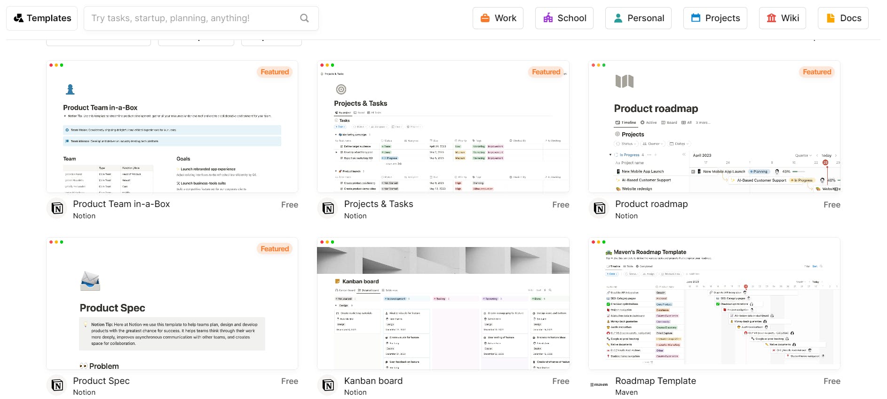
Task: Click the School category icon
Action: click(x=548, y=18)
